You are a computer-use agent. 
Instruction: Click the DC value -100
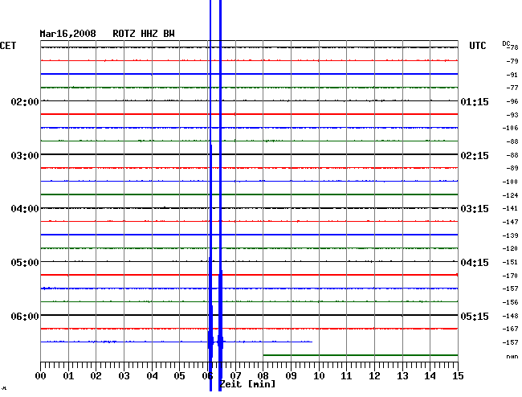tap(510, 182)
